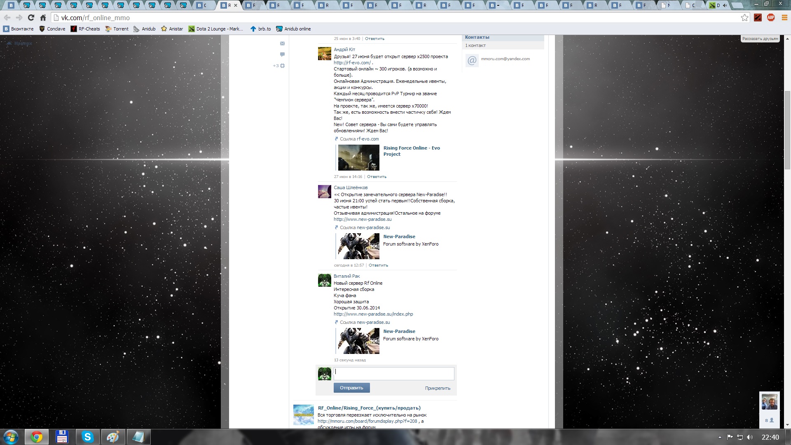Reply to the 25 июн в 3:40 comment

374,39
